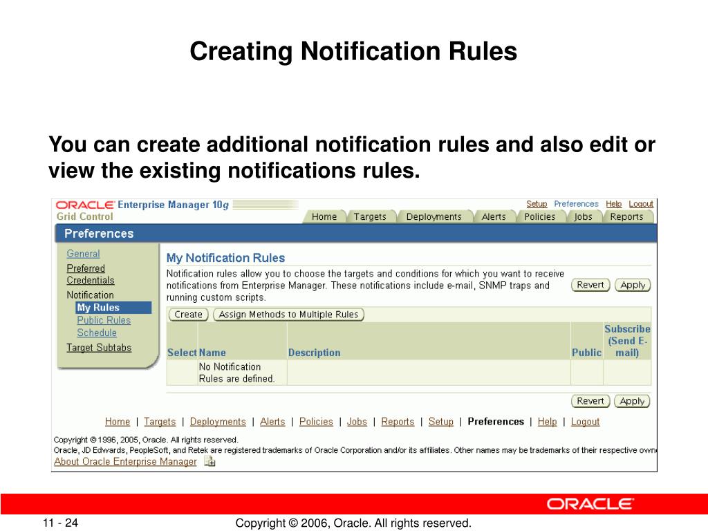708x531 pixels.
Task: Click the lower Apply button
Action: (x=632, y=401)
